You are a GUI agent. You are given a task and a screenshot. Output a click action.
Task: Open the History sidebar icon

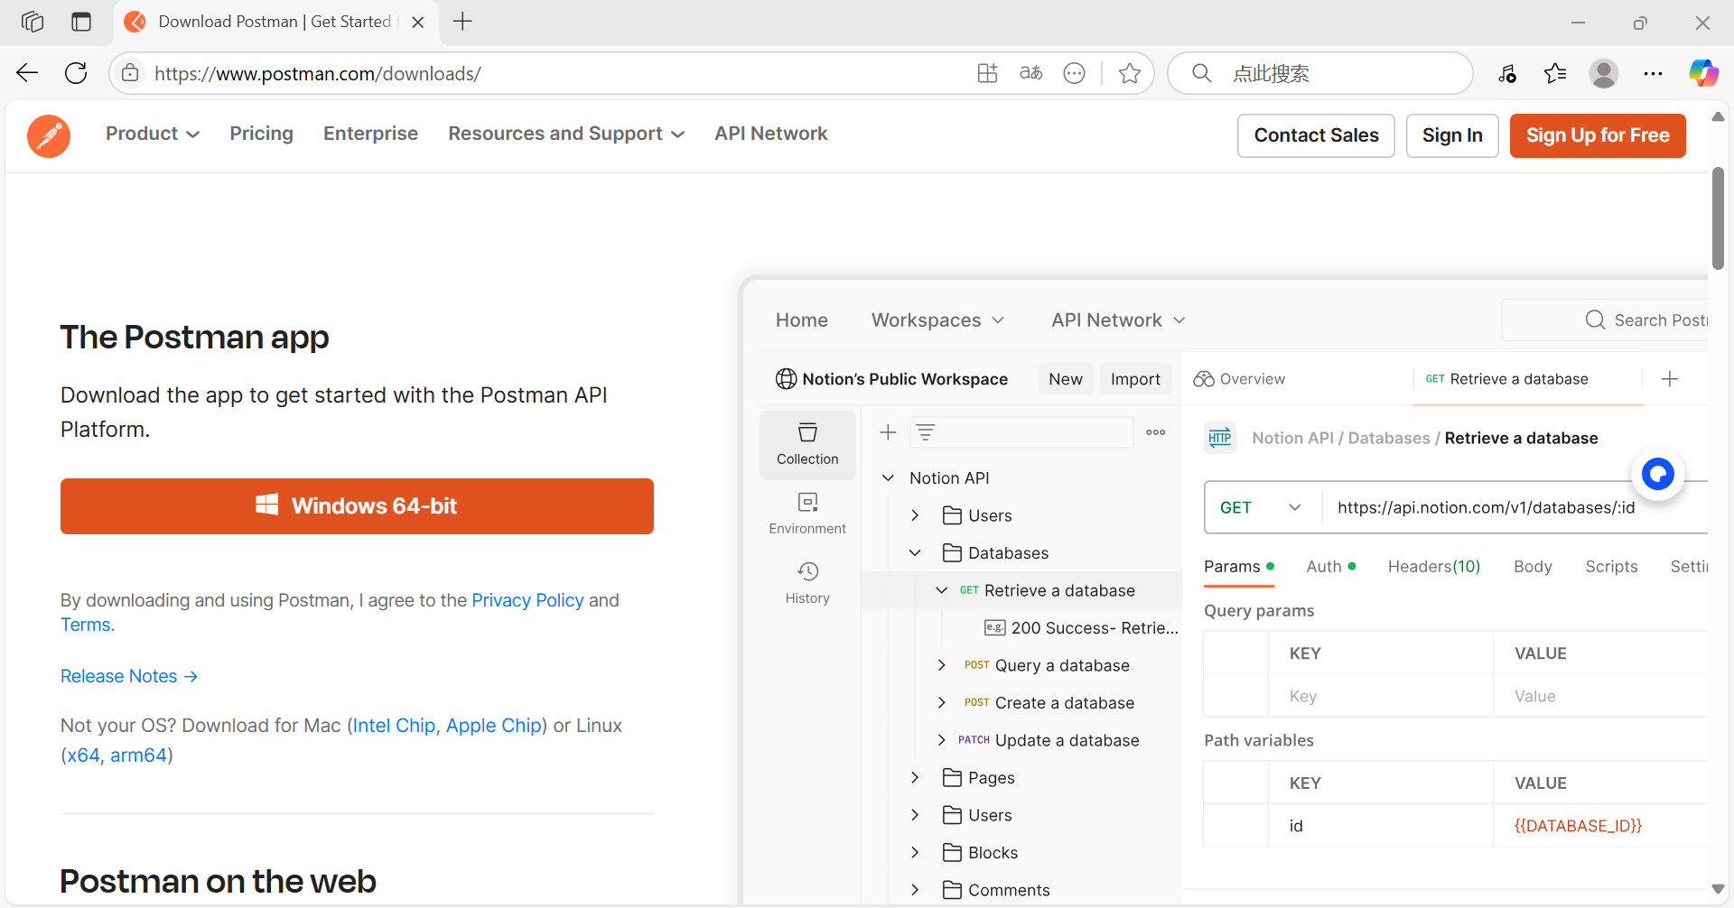pyautogui.click(x=807, y=583)
